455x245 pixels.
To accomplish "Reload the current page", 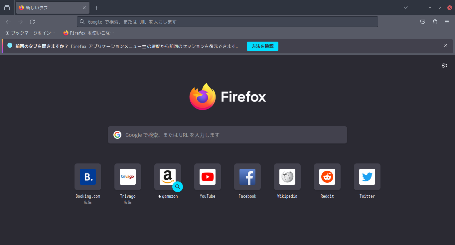I will click(32, 22).
